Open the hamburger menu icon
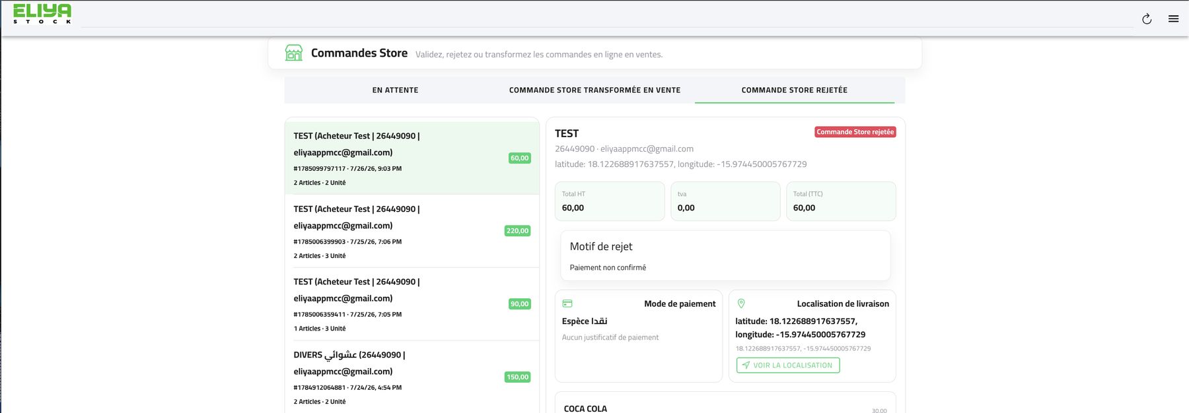 point(1173,19)
